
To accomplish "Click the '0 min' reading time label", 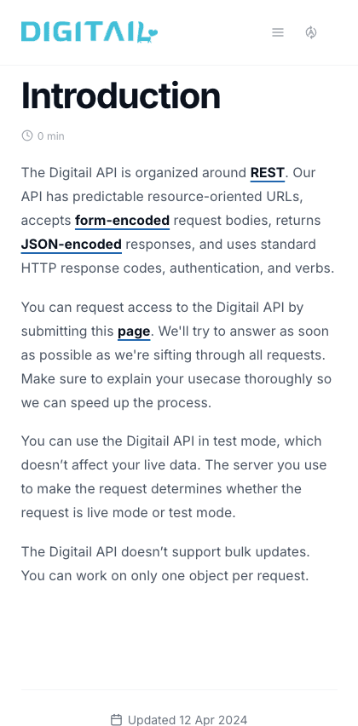I will (51, 136).
